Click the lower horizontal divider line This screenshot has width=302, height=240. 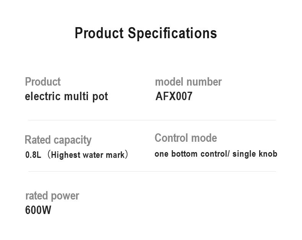(x=152, y=171)
